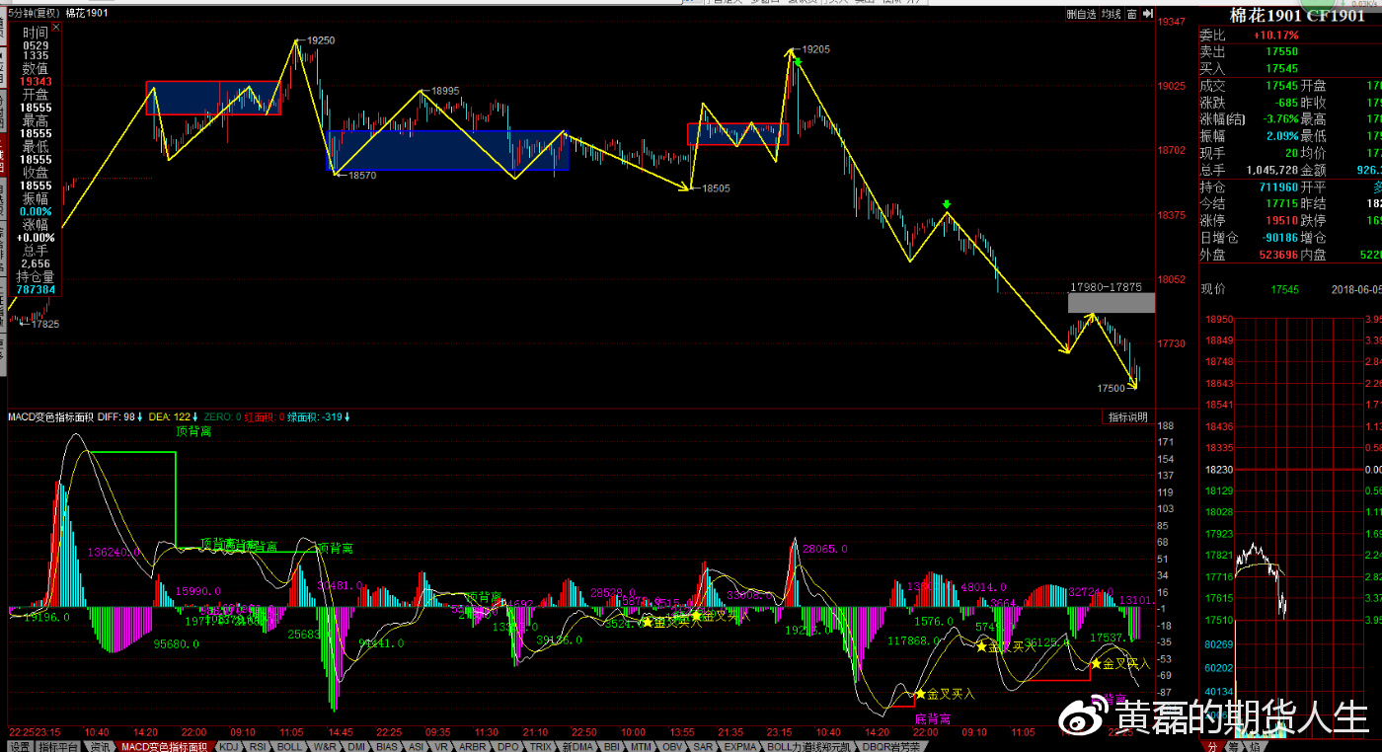The image size is (1382, 752).
Task: Click the 17500 low price label
Action: tap(1111, 389)
